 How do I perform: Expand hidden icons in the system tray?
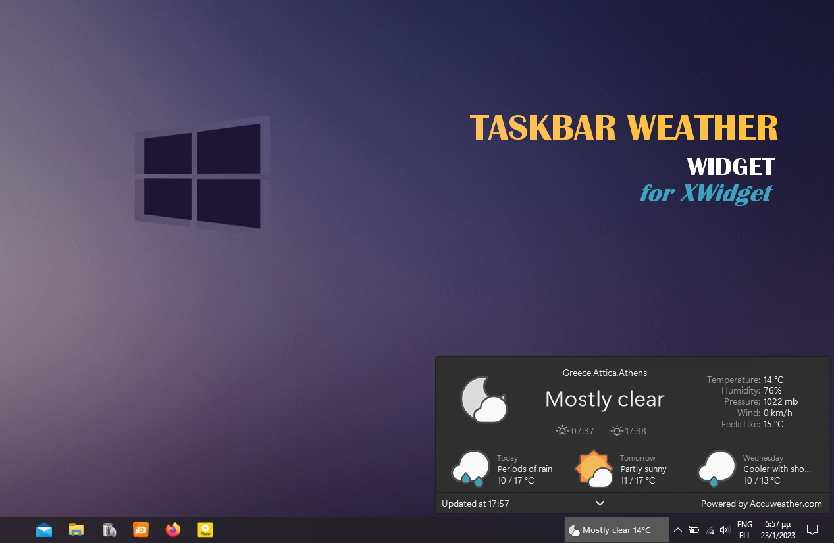coord(677,530)
